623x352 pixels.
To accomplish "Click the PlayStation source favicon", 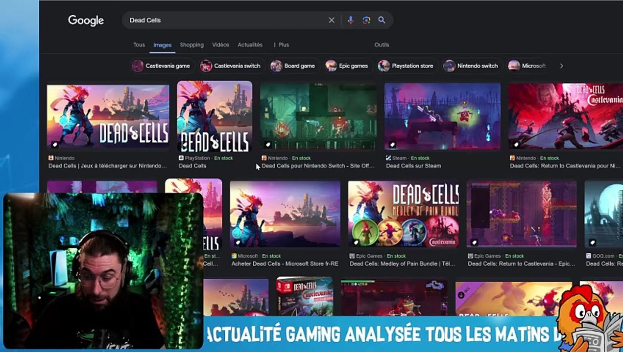I will 181,158.
